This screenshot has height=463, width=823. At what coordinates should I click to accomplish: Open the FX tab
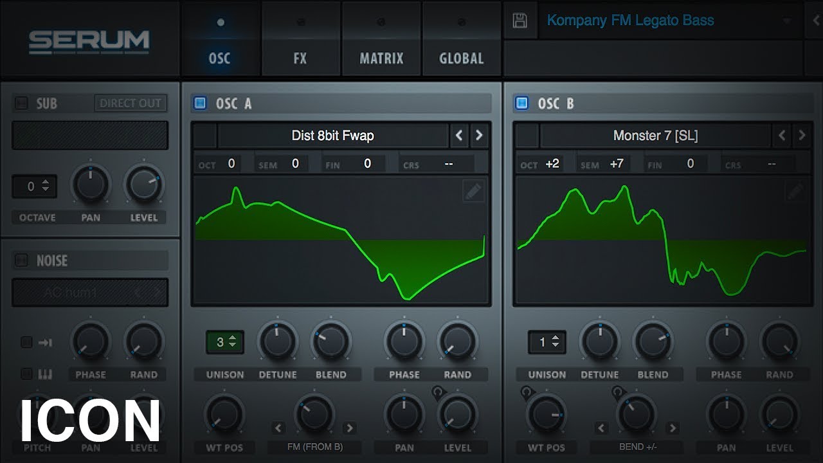(x=300, y=39)
